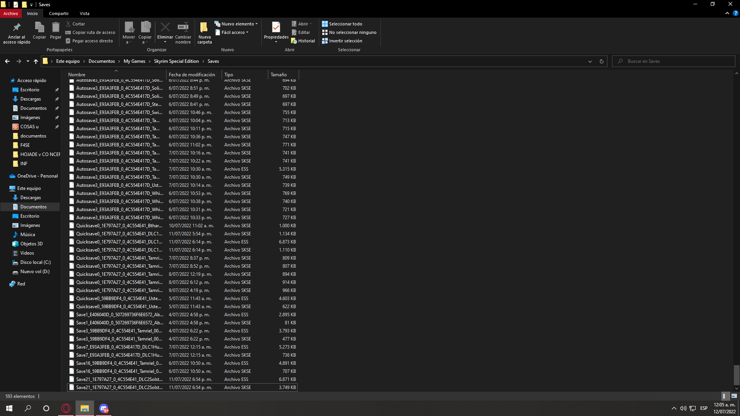
Task: Click Invertir selección
Action: pyautogui.click(x=342, y=41)
